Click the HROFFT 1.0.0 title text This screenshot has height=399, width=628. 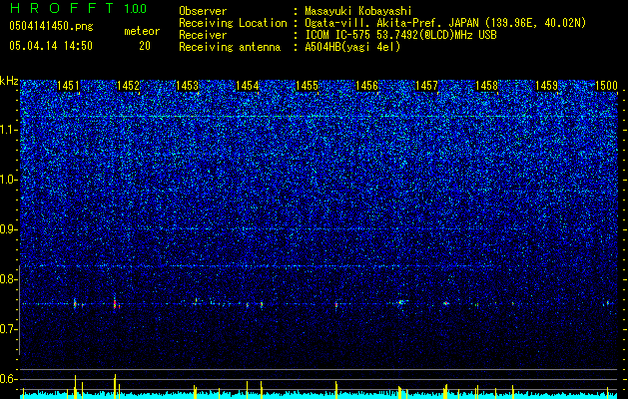[79, 8]
